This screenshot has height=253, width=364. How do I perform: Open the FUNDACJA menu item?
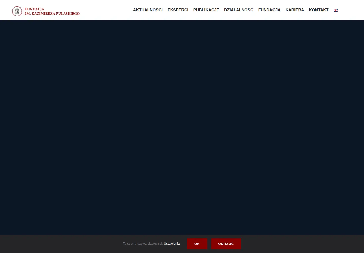269,10
